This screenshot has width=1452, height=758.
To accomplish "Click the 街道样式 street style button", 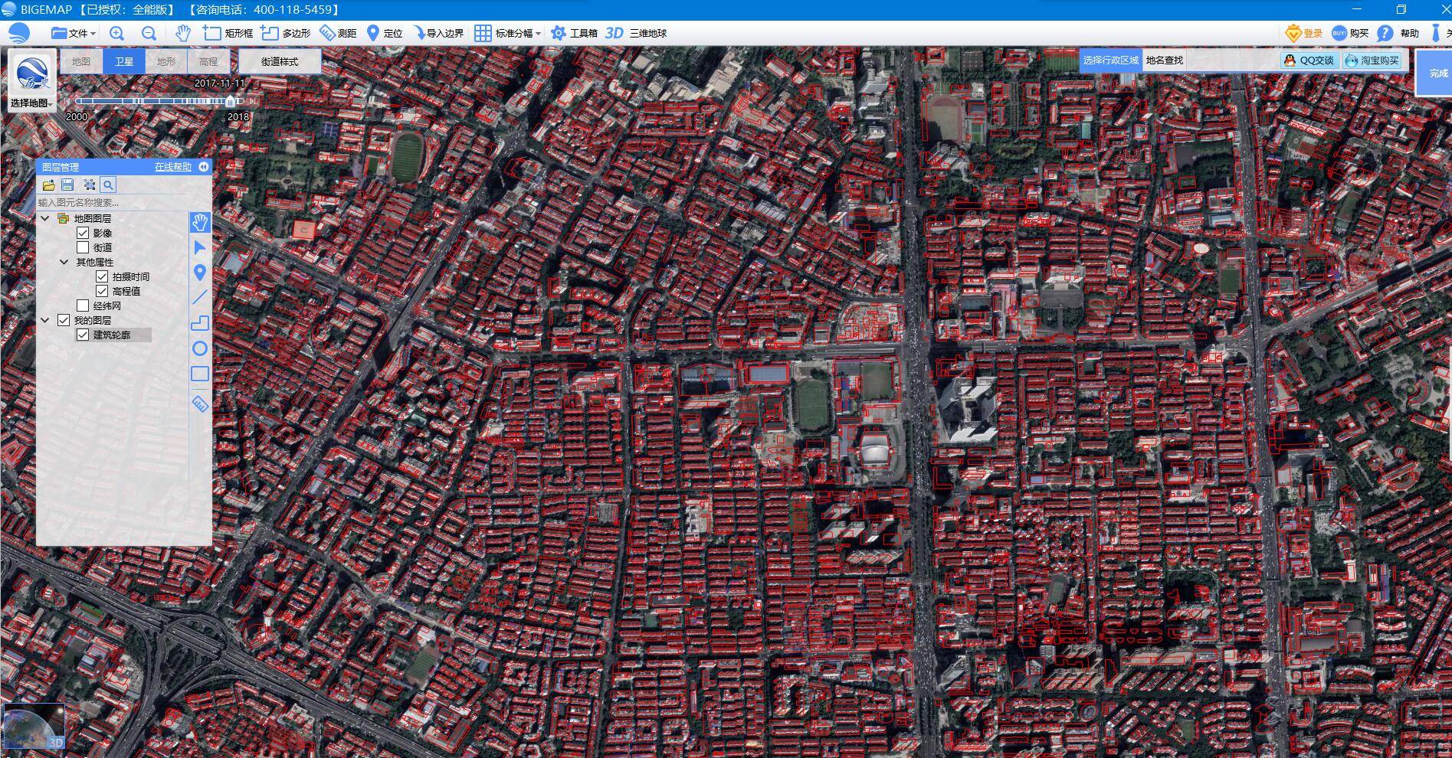I will [280, 61].
